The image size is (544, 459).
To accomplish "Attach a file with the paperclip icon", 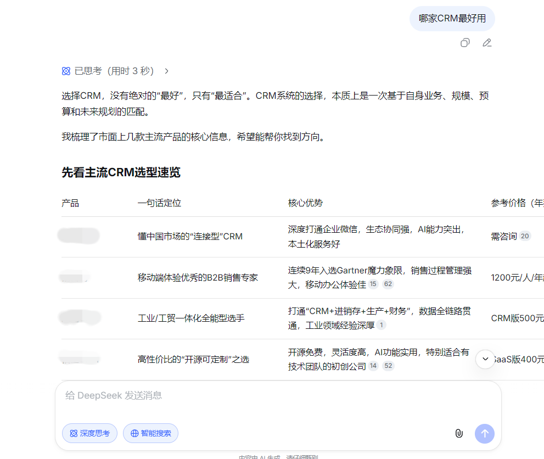I will pyautogui.click(x=459, y=433).
